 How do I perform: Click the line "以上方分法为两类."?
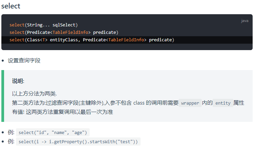point(34,94)
